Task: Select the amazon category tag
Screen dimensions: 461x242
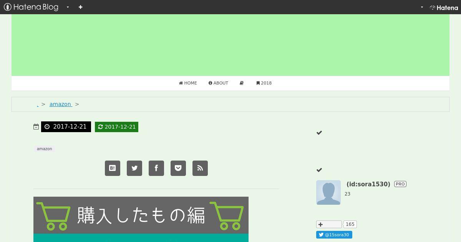Action: point(45,149)
